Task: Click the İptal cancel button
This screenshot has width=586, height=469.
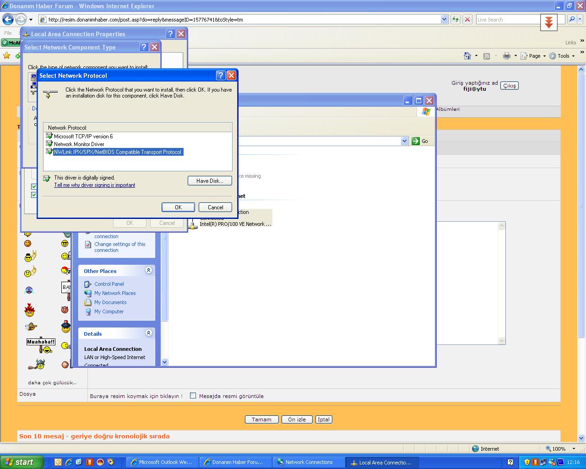Action: pyautogui.click(x=323, y=420)
